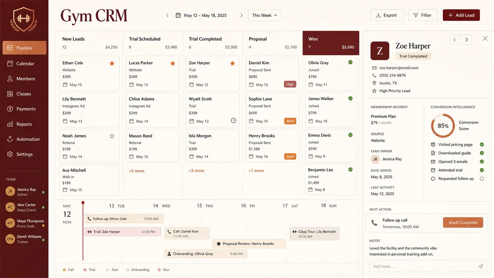This screenshot has width=494, height=278.
Task: Click the guide icon beside Downloaded guide
Action: click(x=433, y=153)
